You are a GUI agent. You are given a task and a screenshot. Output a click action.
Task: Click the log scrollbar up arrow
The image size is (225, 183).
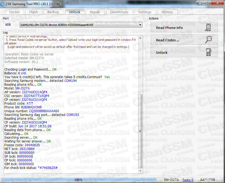coord(140,38)
